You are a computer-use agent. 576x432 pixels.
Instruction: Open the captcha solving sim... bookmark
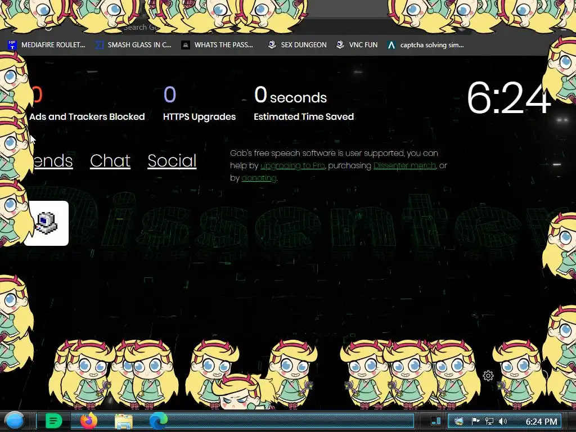pos(426,45)
